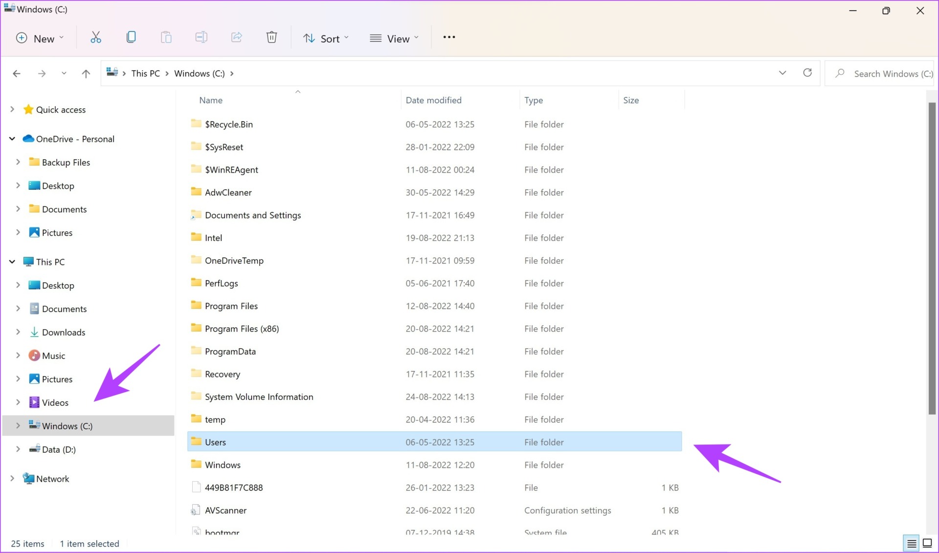The height and width of the screenshot is (553, 939).
Task: Open recent locations dropdown chevron
Action: [64, 73]
